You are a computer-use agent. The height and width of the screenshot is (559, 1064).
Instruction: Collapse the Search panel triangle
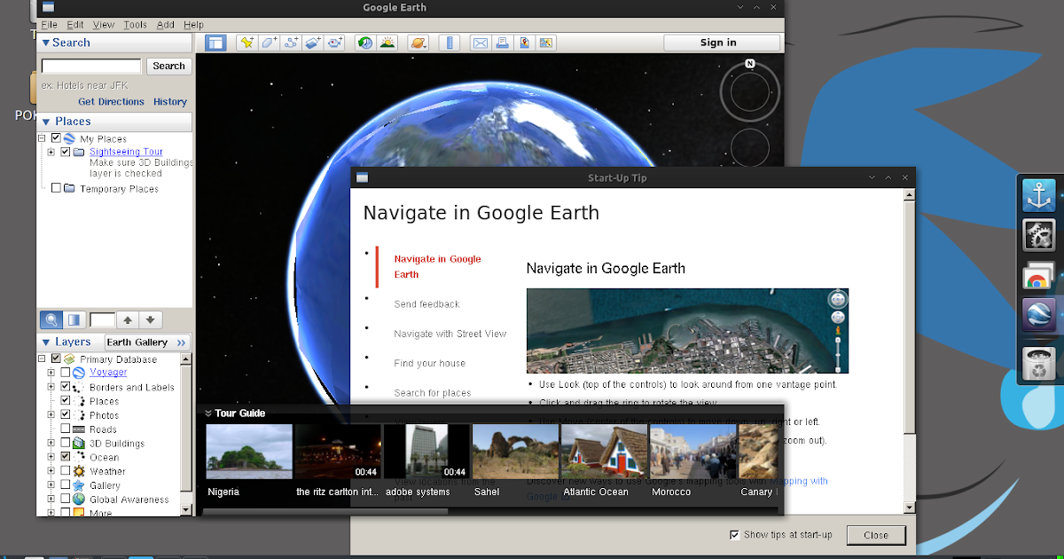click(46, 43)
